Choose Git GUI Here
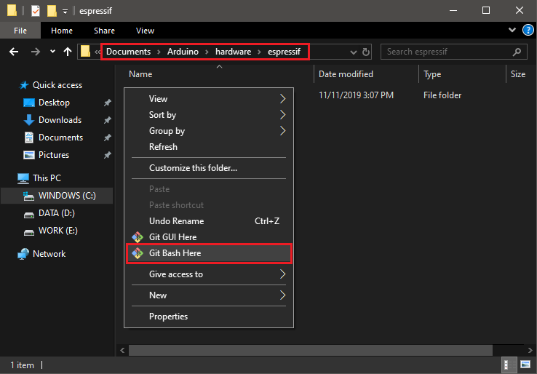 point(209,237)
